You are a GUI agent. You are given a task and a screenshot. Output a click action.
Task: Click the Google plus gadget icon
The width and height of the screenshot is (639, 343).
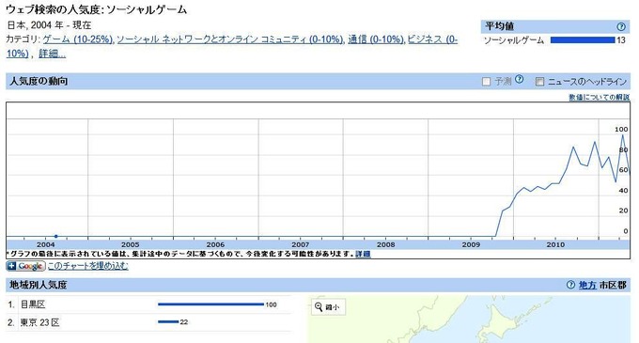[25, 266]
